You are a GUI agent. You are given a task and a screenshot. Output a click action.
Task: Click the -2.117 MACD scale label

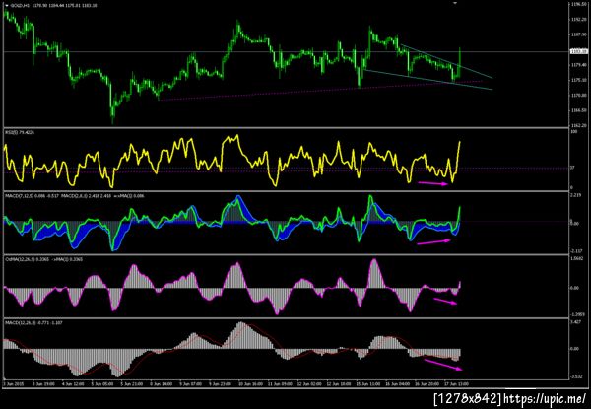tap(576, 251)
